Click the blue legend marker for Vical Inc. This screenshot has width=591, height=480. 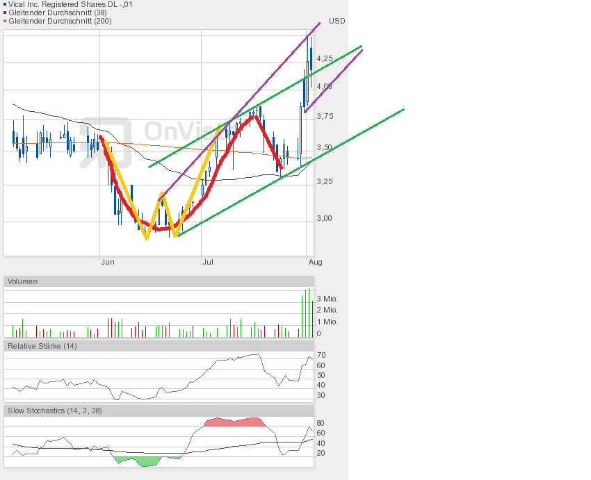(5, 5)
